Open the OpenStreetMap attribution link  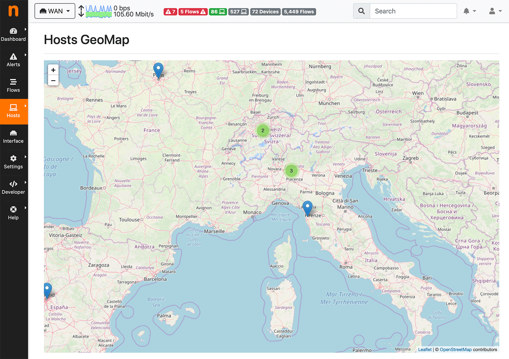pos(455,350)
